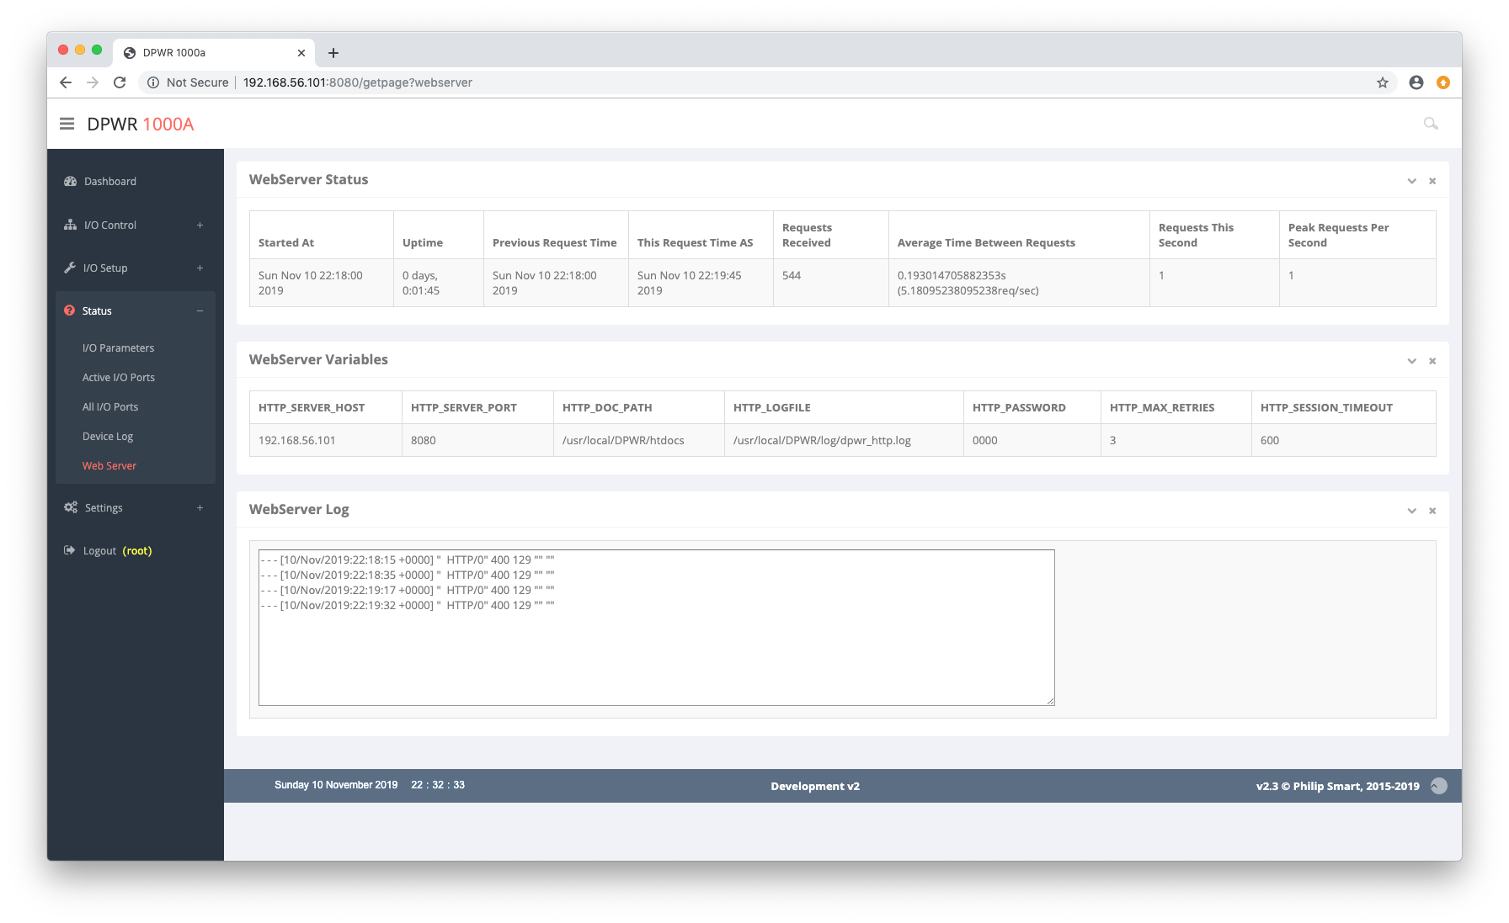Open the hamburger navigation menu
Image resolution: width=1509 pixels, height=923 pixels.
pos(67,123)
